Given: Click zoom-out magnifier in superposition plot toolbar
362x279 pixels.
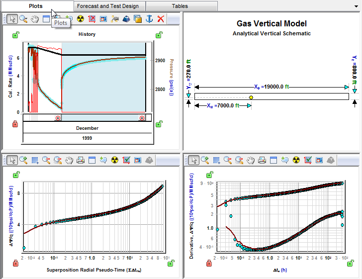Looking at the screenshot, I should (46, 160).
